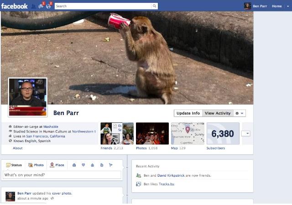The width and height of the screenshot is (292, 205).
Task: Click the flag milestones life event icon
Action: point(111,165)
